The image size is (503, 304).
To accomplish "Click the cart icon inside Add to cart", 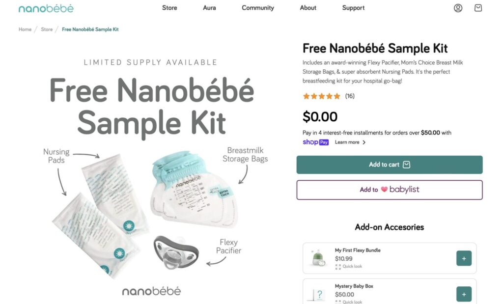I will [x=406, y=165].
